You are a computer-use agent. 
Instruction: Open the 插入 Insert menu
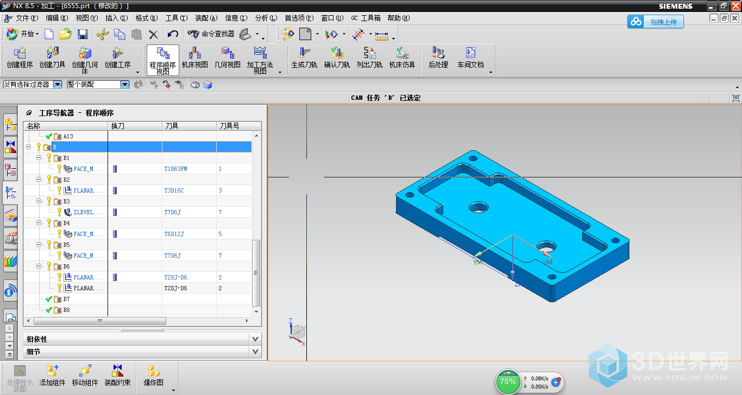(x=116, y=18)
